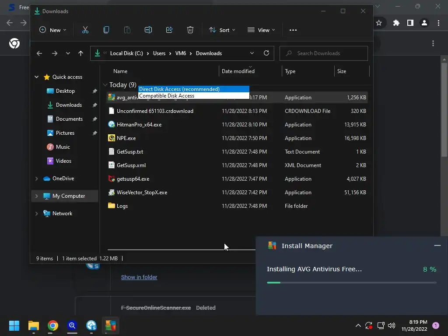
Task: Open Documents in Quick access
Action: coord(69,119)
